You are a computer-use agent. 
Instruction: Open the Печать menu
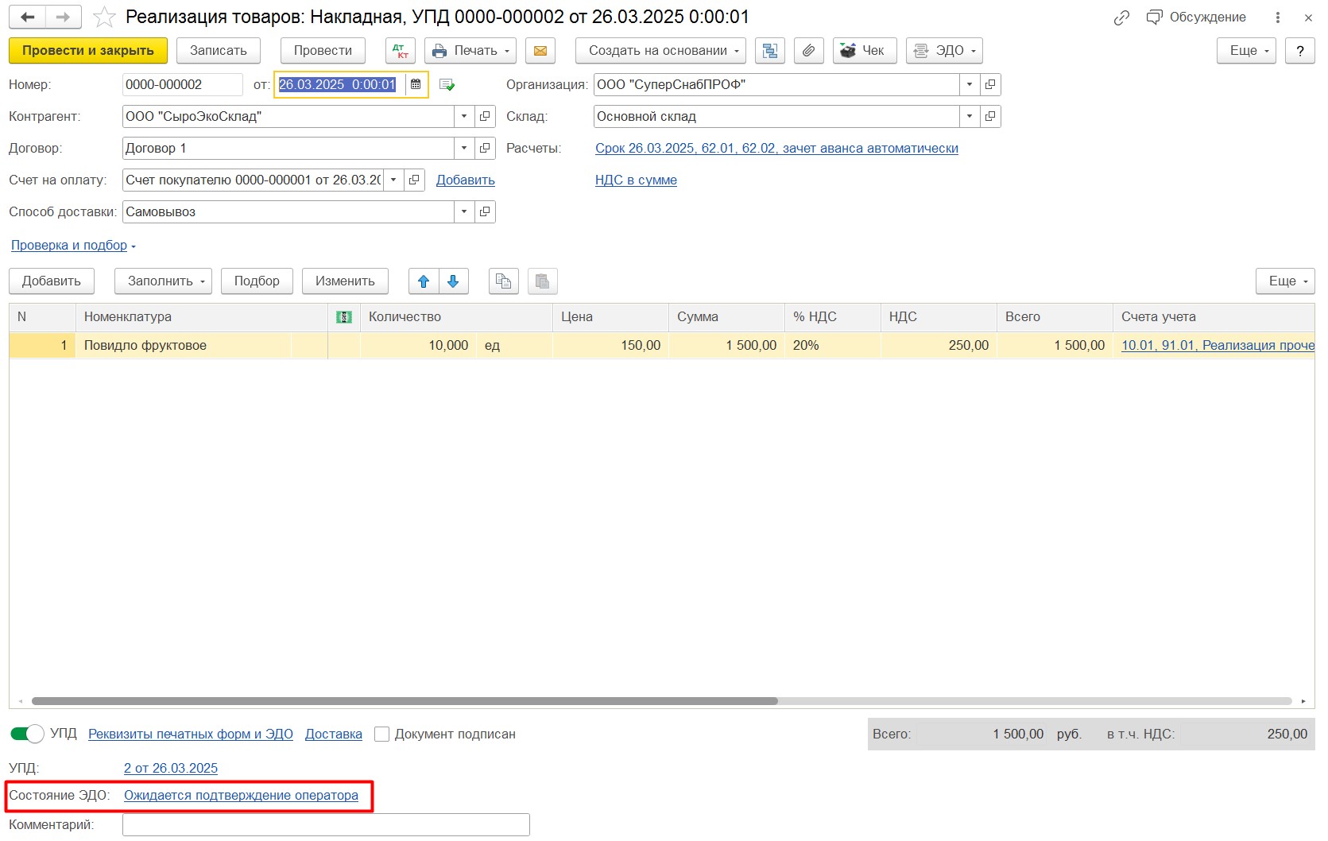(470, 51)
